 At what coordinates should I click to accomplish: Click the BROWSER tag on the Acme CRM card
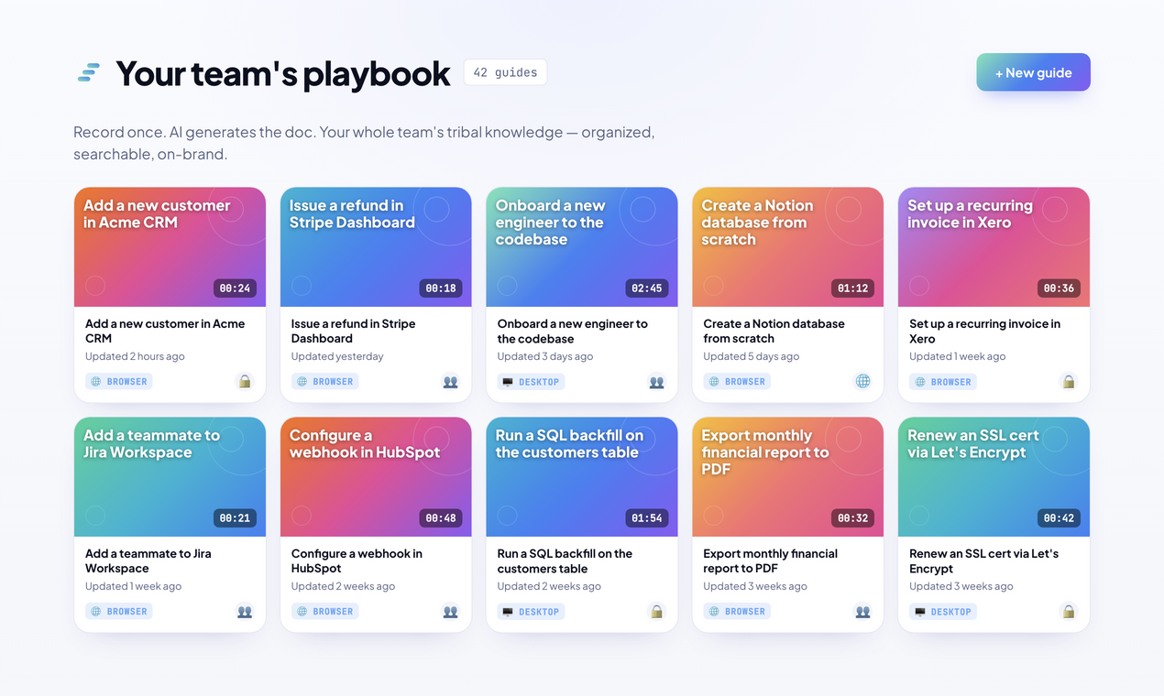[119, 382]
